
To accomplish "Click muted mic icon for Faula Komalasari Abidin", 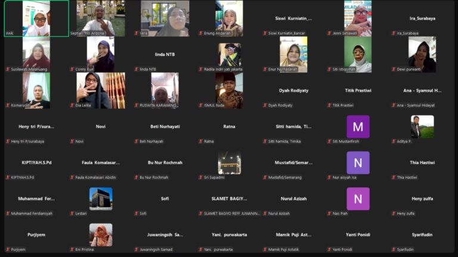I will (x=72, y=177).
